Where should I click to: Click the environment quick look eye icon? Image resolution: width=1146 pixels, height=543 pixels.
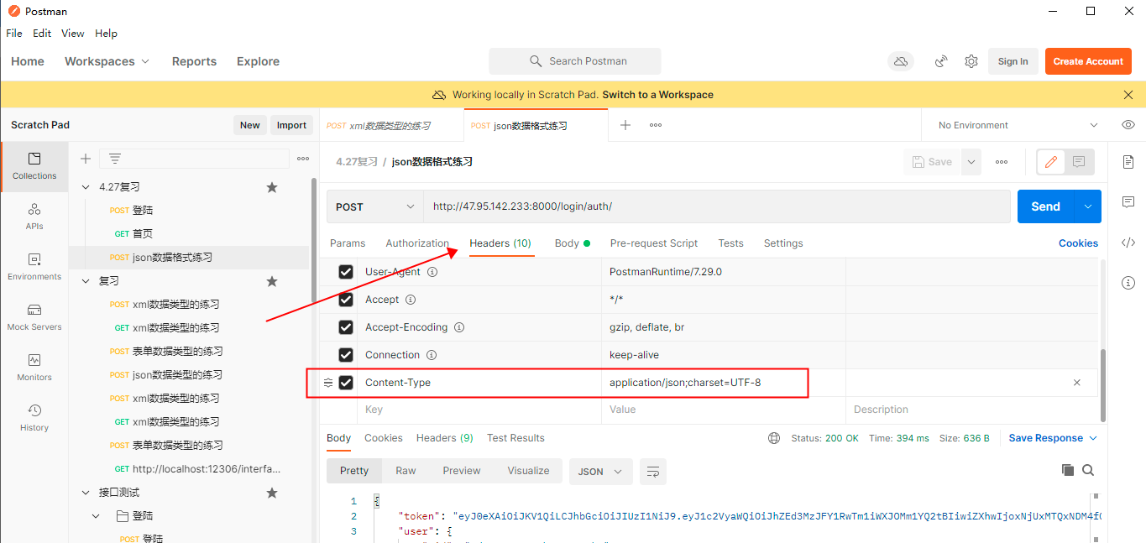(1128, 125)
